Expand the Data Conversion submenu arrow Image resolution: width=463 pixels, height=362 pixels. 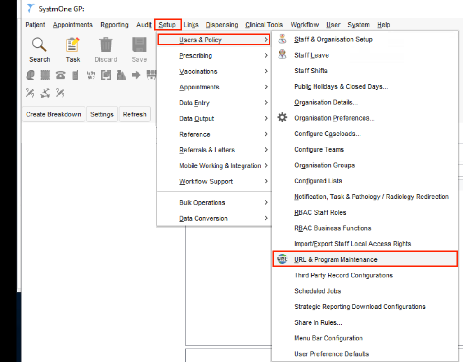coord(266,218)
